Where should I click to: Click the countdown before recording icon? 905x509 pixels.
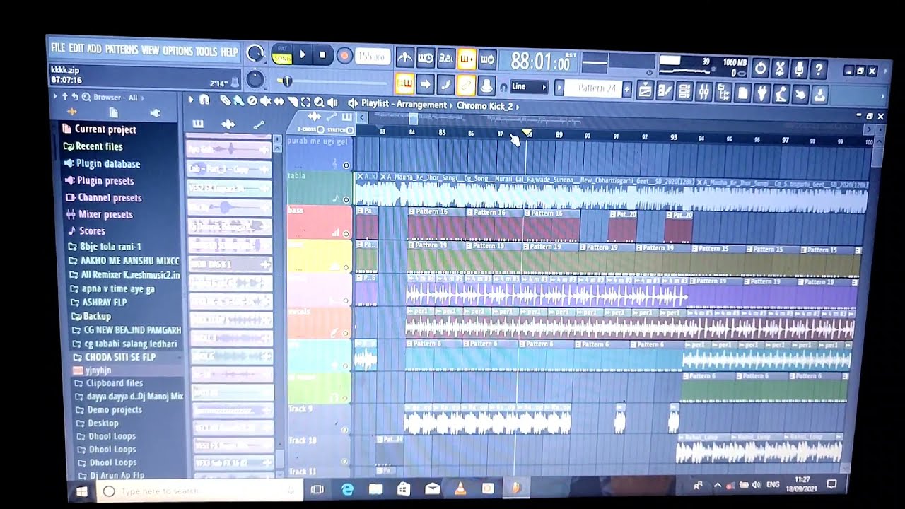coord(446,59)
